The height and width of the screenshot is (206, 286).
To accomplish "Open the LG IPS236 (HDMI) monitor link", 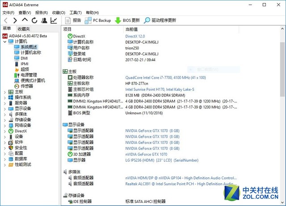I will pos(162,160).
